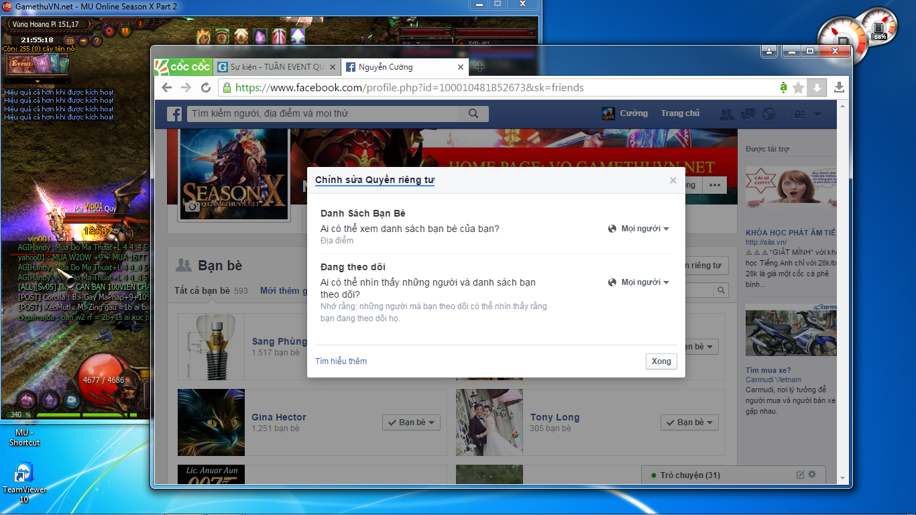The image size is (916, 515).
Task: Open friend list audience dropdown Mọi người
Action: [x=638, y=229]
